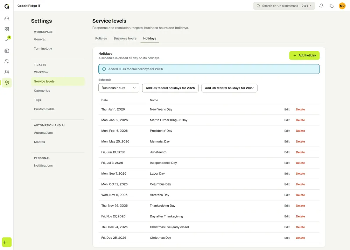This screenshot has height=250, width=350.
Task: Click Add US federal holidays for 2027
Action: point(229,88)
